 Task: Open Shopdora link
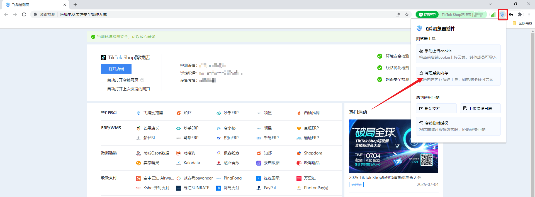310,153
